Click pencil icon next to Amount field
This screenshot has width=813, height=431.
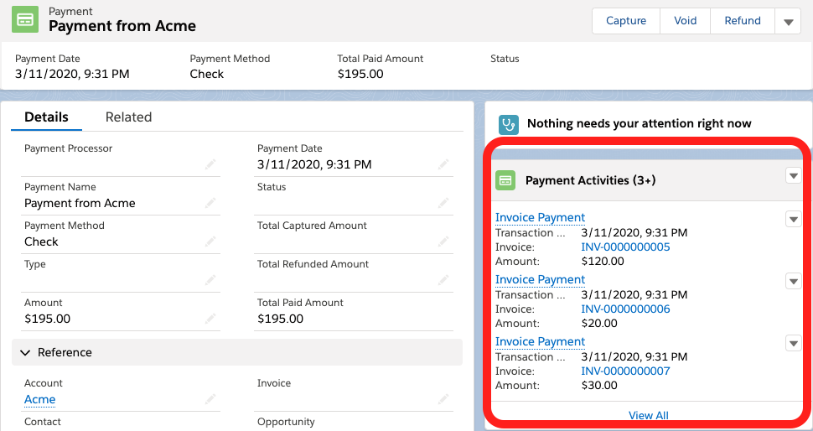point(210,319)
